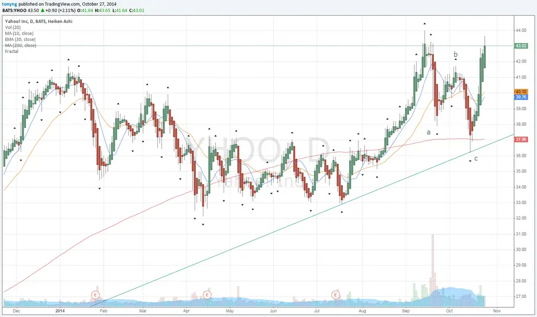The image size is (537, 317).
Task: Click the 31.00 price axis label
Action: (x=521, y=234)
